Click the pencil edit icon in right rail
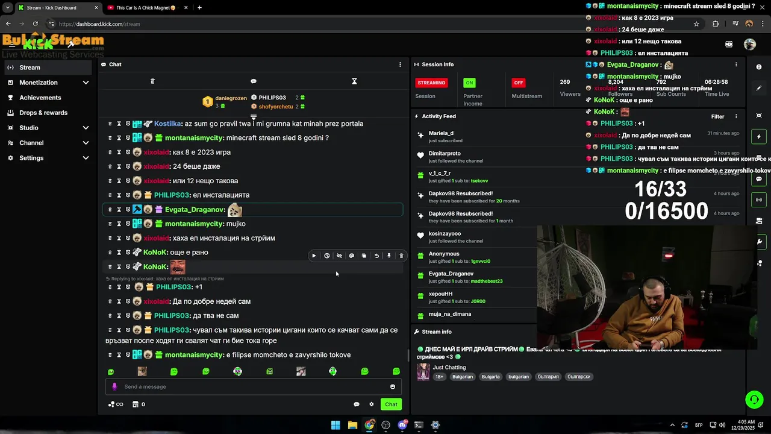This screenshot has width=771, height=434. tap(759, 88)
